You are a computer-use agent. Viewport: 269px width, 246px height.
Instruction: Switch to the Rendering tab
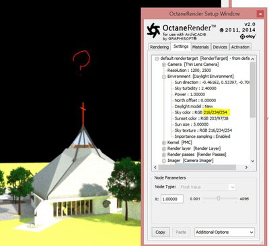click(159, 47)
